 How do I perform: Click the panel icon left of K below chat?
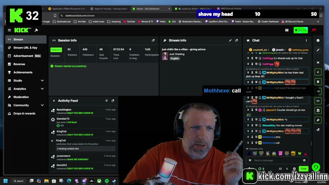[x=280, y=169]
